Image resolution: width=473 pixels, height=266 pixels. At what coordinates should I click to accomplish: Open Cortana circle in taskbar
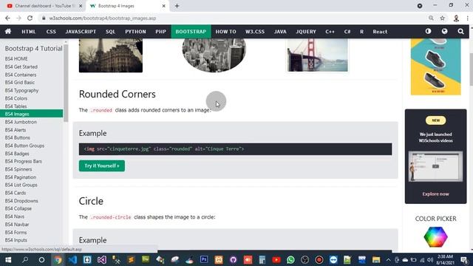(x=41, y=259)
